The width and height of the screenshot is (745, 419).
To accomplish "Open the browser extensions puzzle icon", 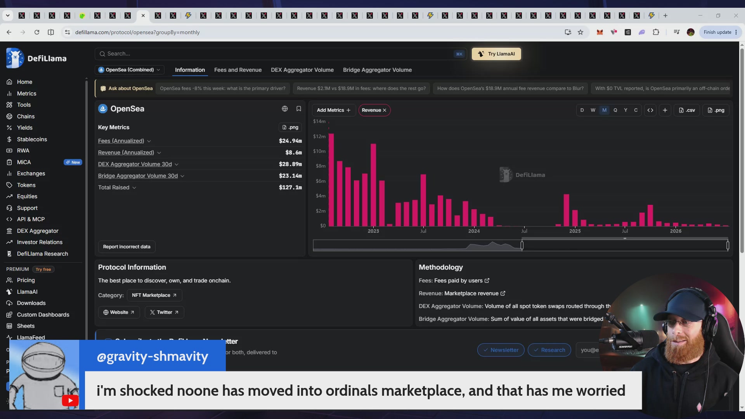I will pyautogui.click(x=656, y=32).
